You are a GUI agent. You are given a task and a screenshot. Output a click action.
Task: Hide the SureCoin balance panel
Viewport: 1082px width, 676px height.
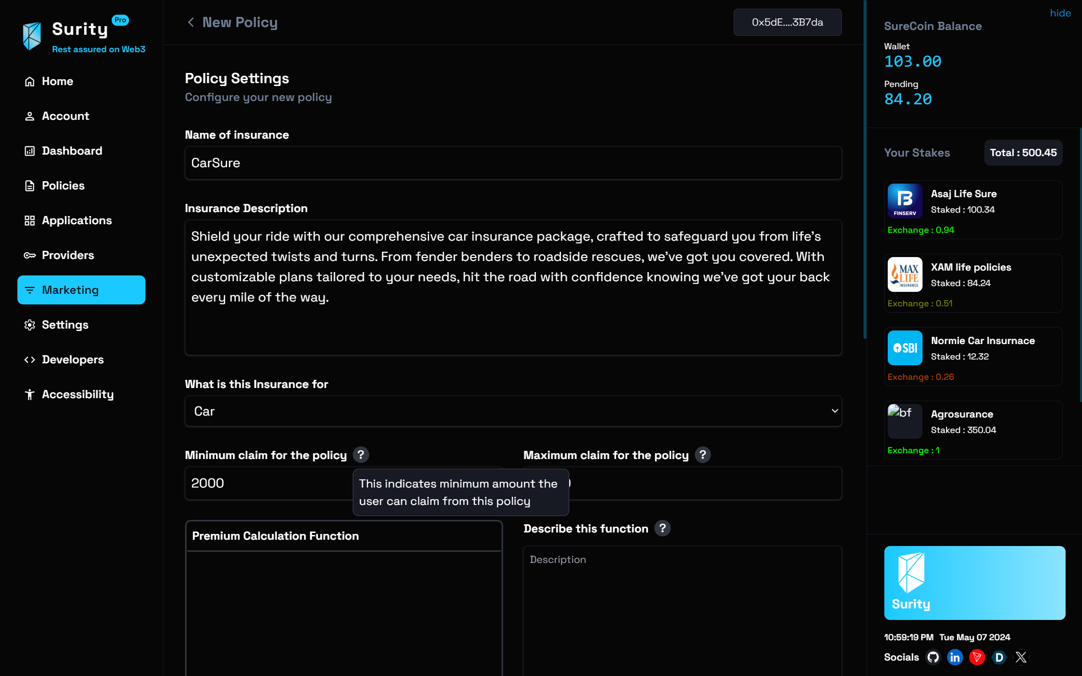(x=1060, y=13)
